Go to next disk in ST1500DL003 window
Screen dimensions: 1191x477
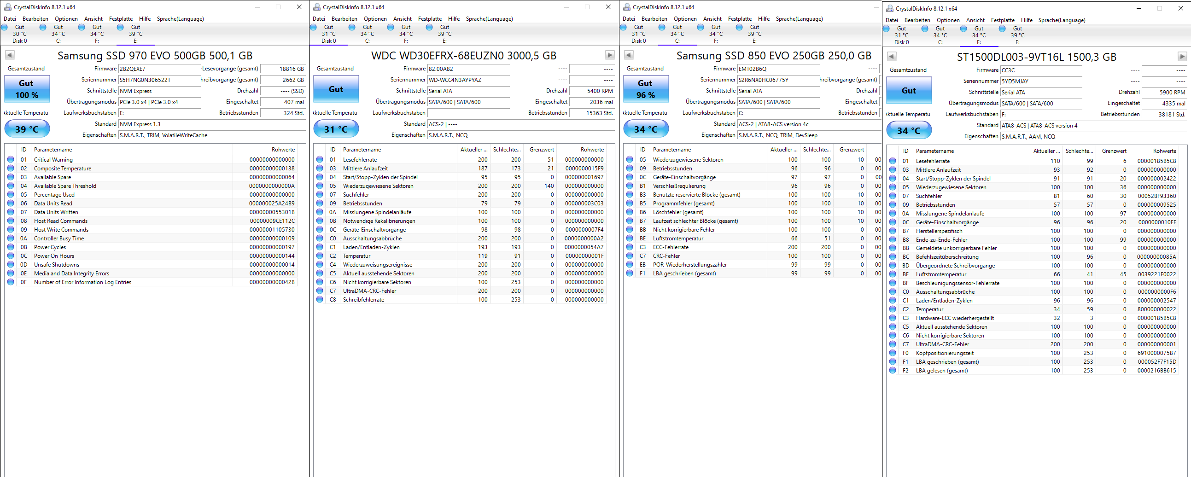1182,56
